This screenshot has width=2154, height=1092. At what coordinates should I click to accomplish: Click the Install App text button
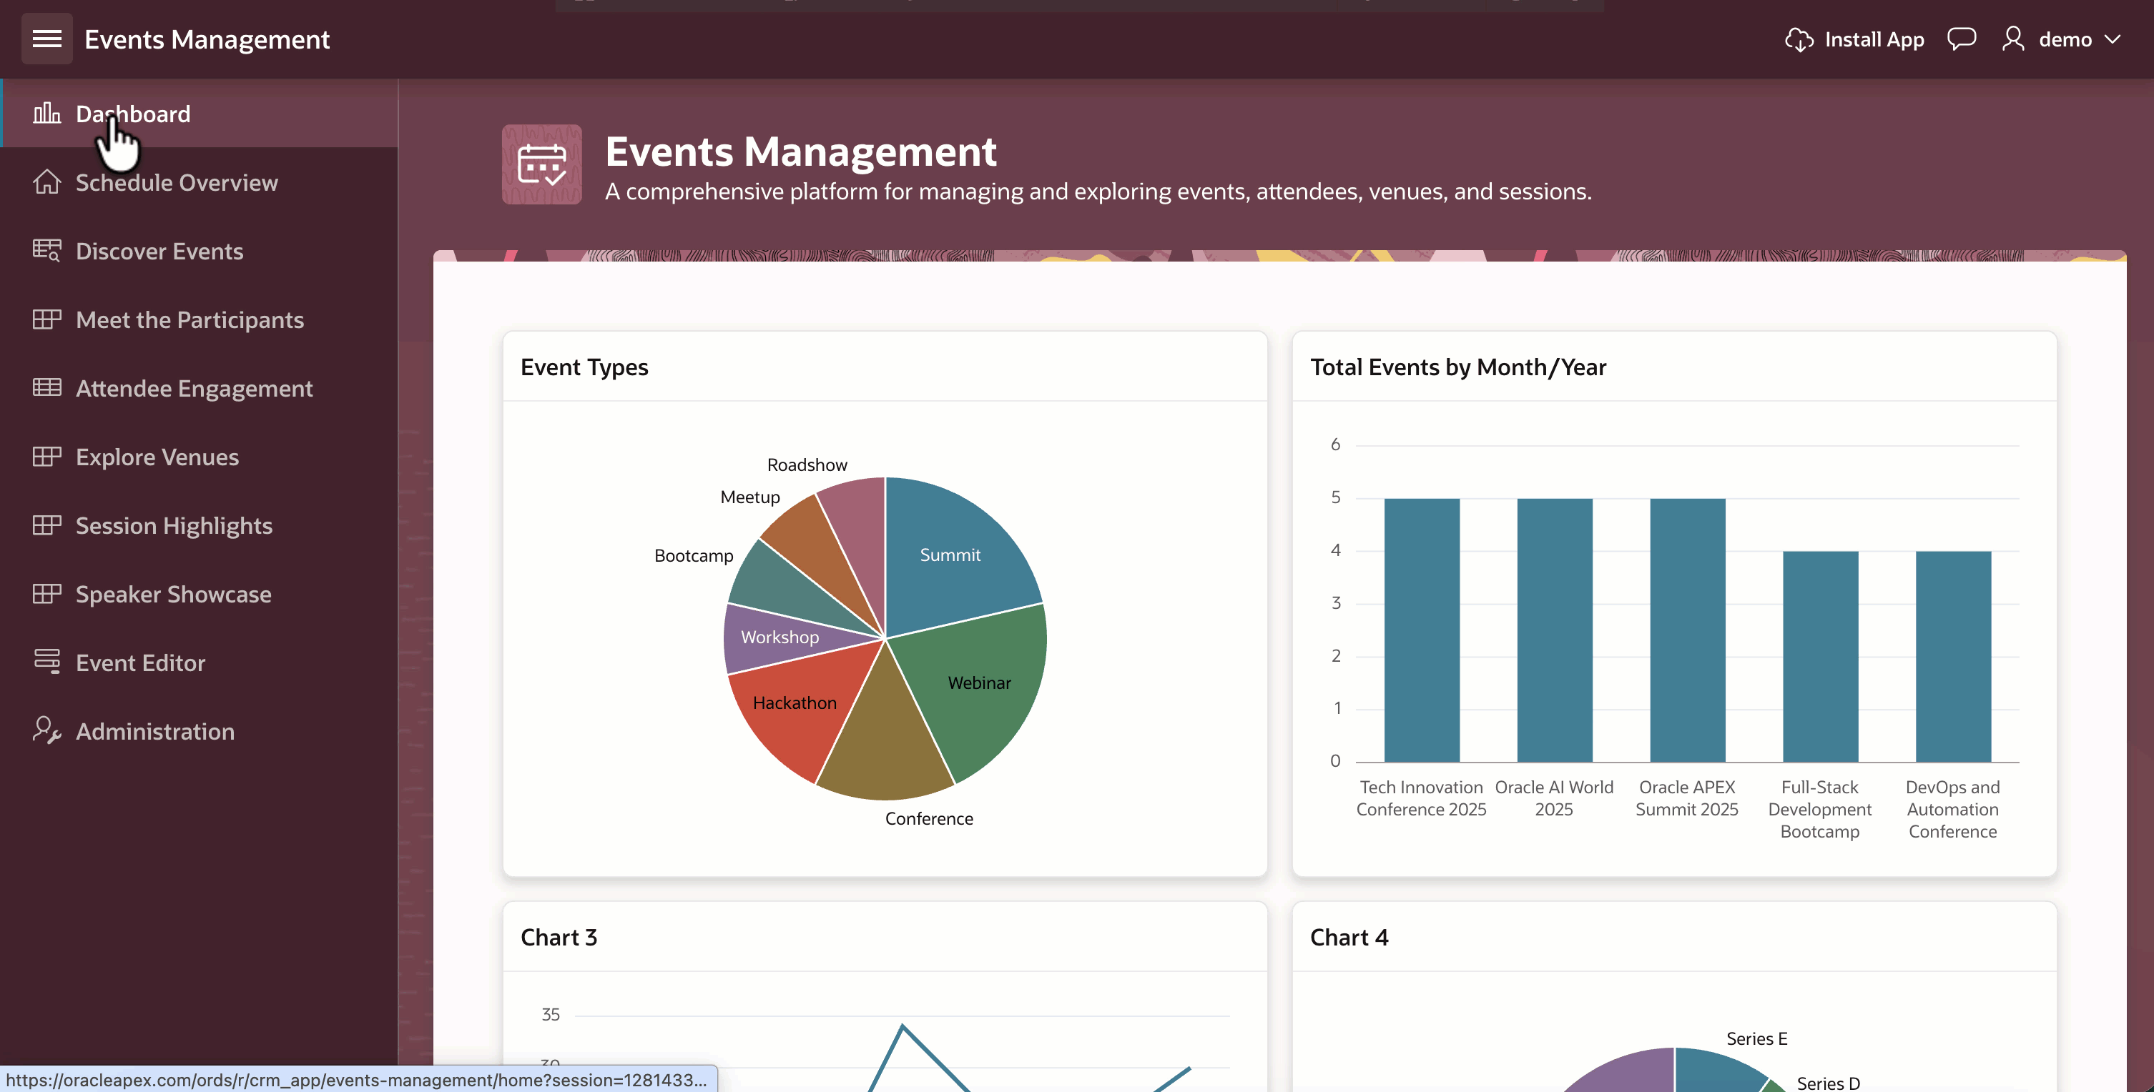point(1874,39)
